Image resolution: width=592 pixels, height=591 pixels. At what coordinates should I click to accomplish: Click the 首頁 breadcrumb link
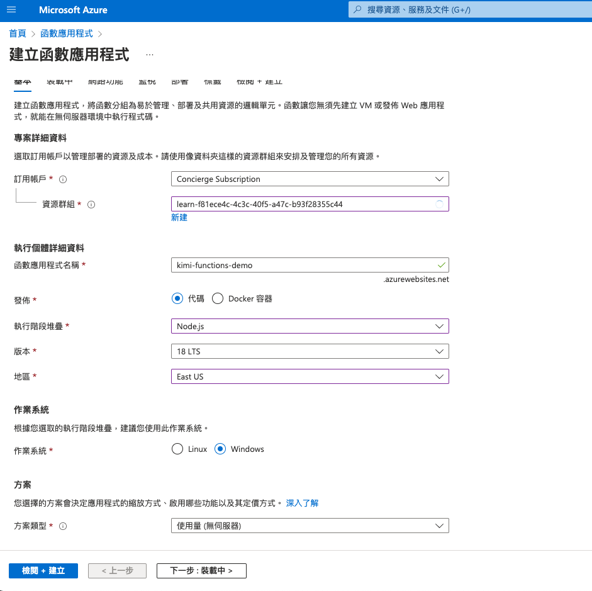coord(18,33)
